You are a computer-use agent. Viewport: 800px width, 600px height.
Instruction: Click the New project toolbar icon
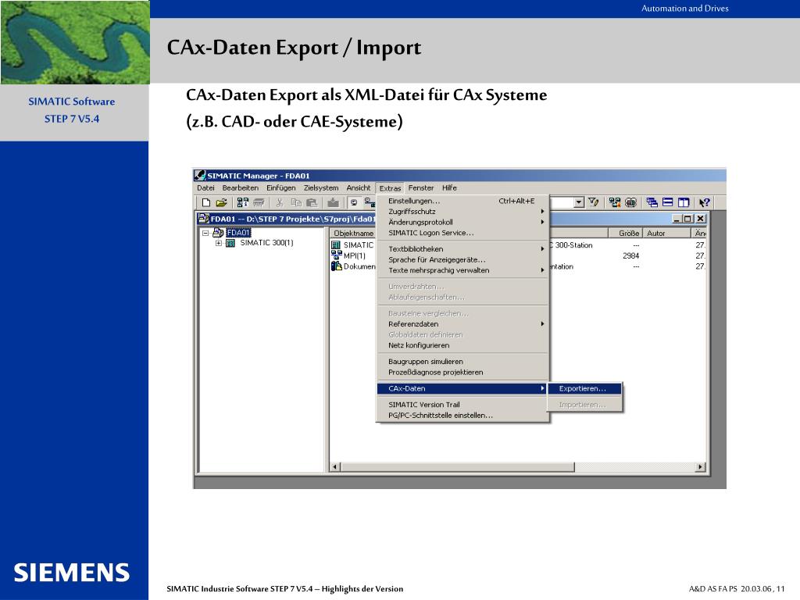[x=206, y=202]
